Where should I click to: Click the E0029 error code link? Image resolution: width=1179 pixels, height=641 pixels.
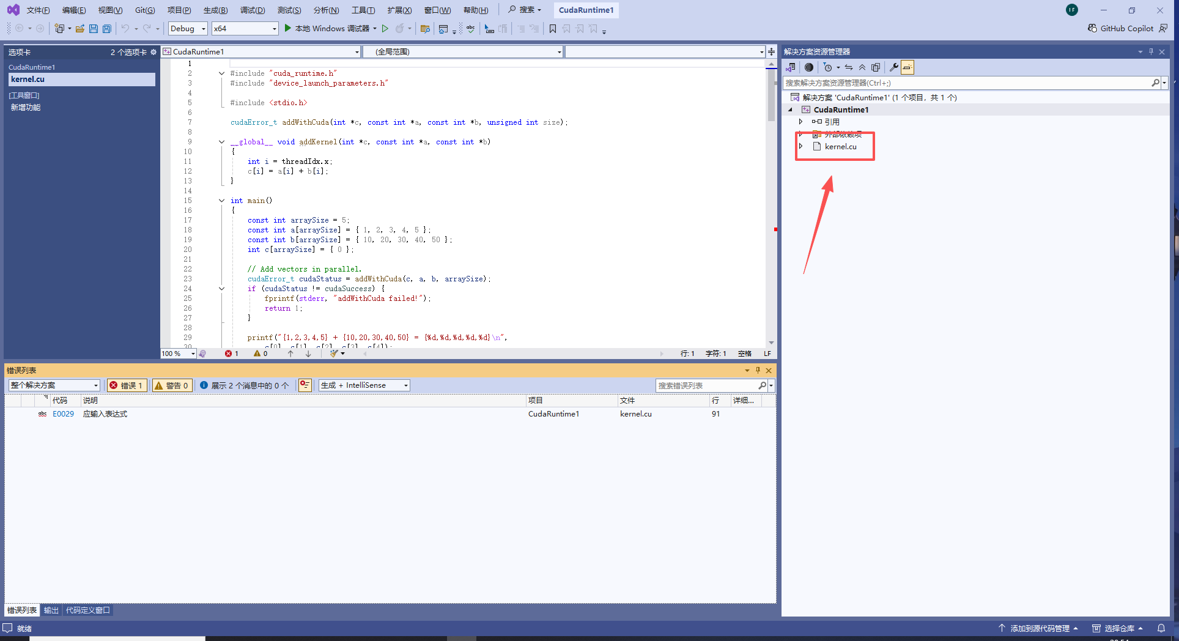(x=63, y=413)
